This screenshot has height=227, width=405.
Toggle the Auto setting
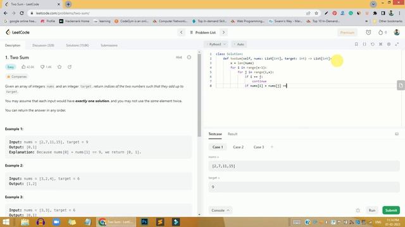click(x=239, y=44)
